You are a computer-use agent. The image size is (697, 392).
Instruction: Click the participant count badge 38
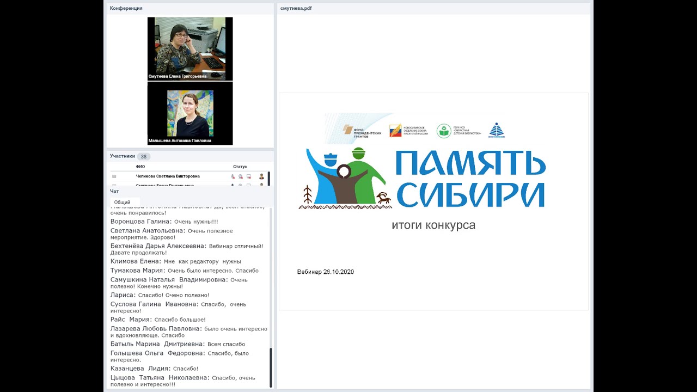pos(144,156)
